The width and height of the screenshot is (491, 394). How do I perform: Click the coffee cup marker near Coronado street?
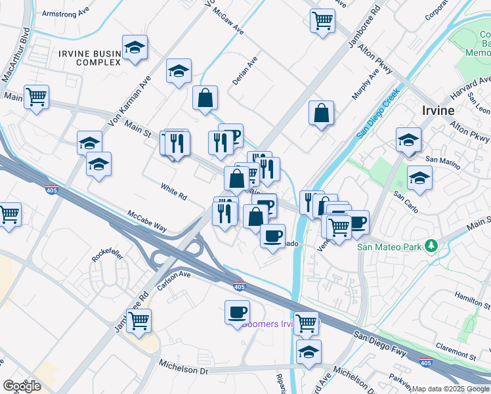click(272, 236)
